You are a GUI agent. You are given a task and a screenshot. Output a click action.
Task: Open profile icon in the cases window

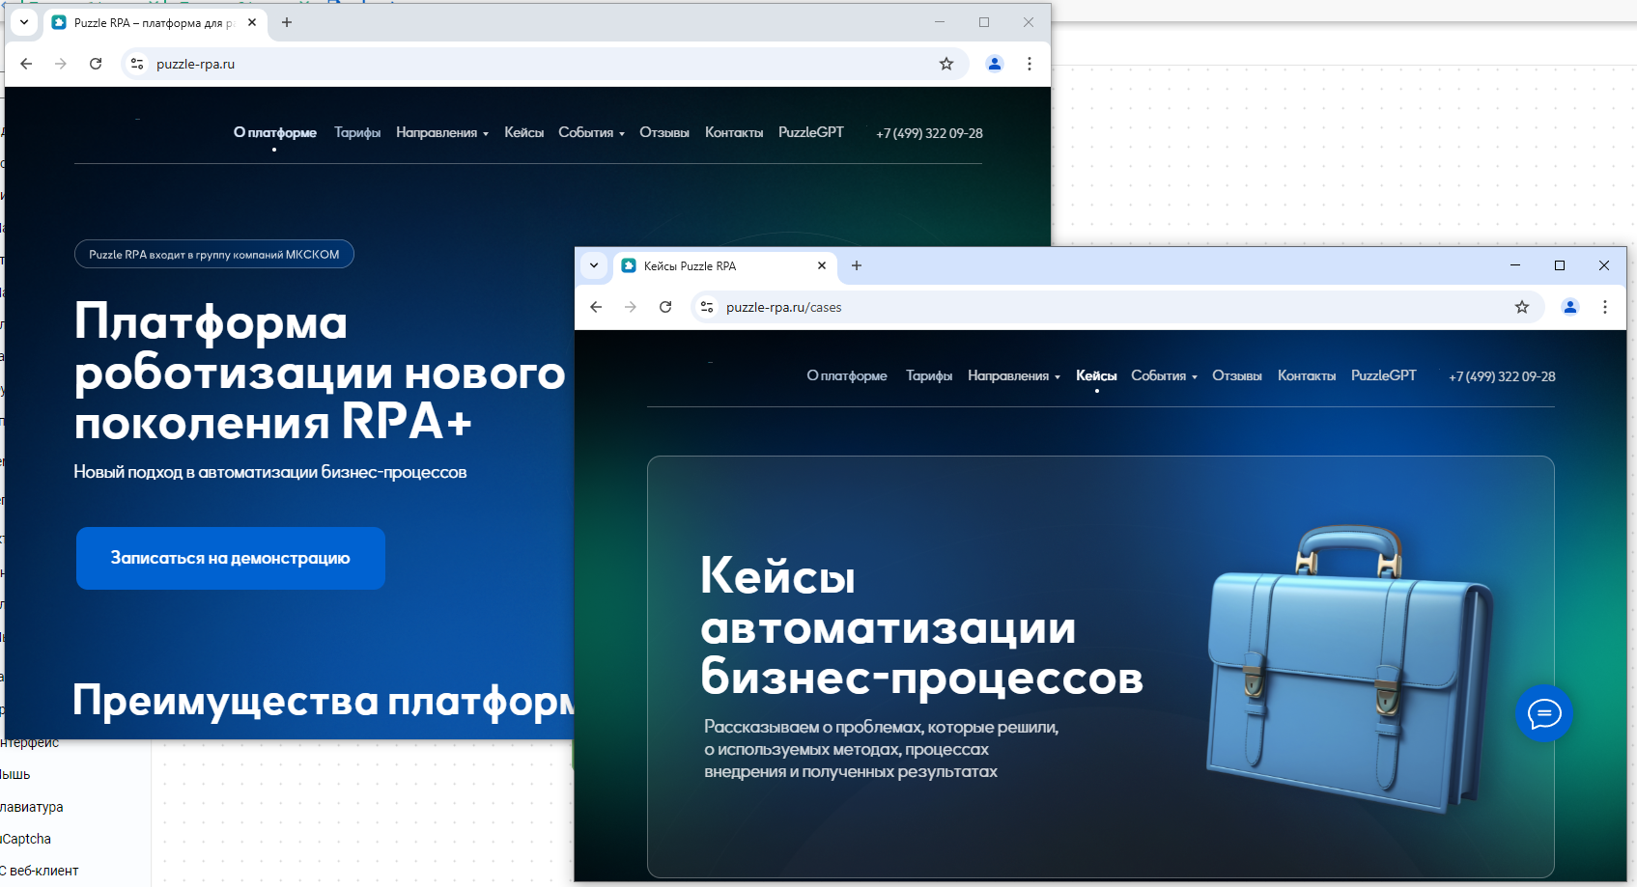pos(1570,307)
